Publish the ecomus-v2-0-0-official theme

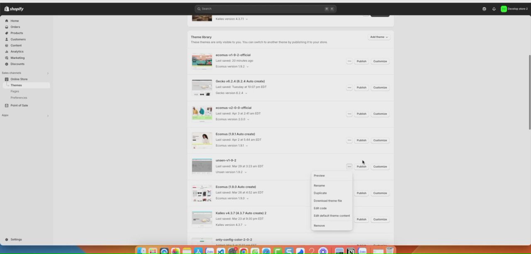(361, 114)
